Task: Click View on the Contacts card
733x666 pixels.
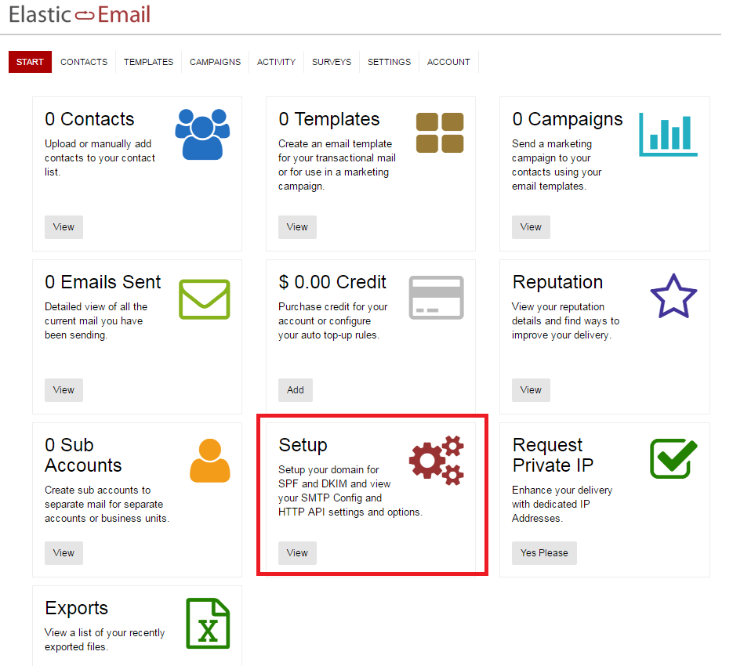Action: pos(64,226)
